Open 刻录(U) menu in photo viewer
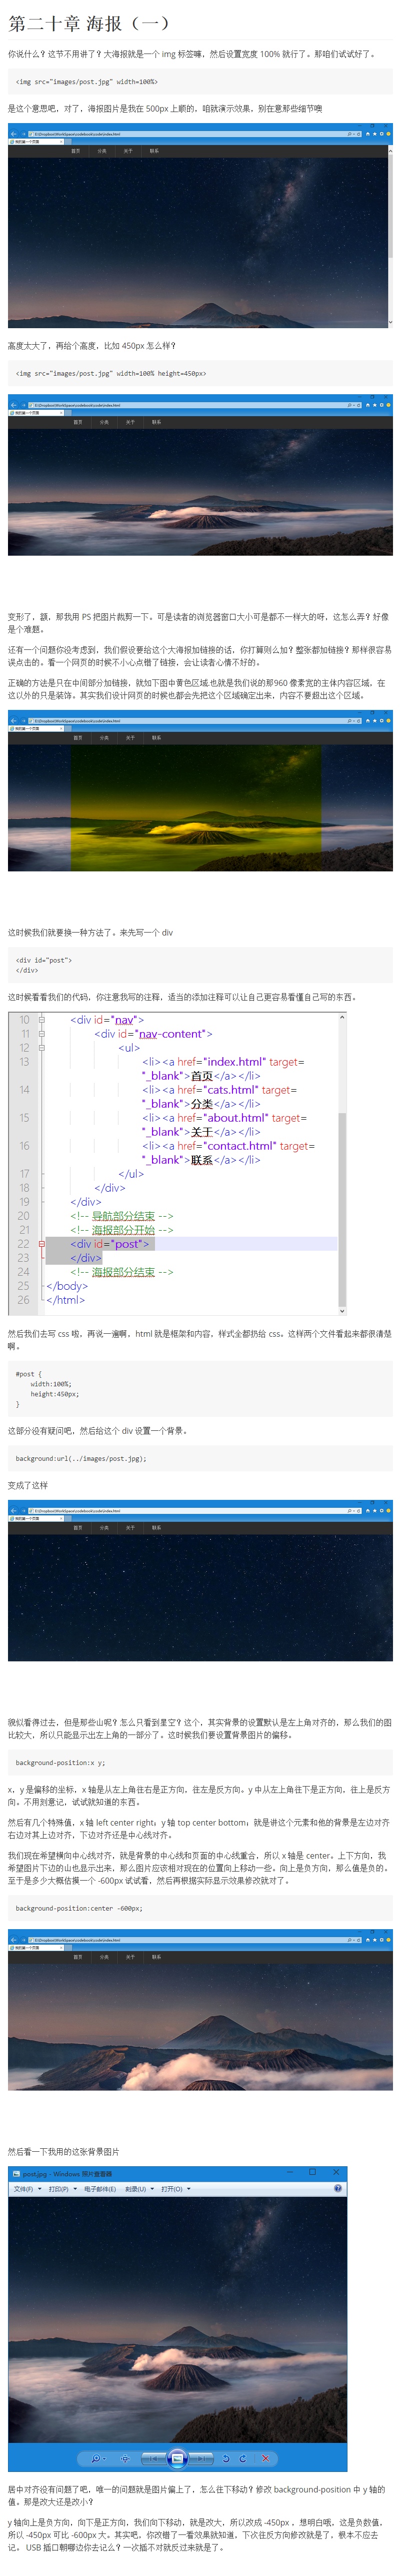 click(138, 2189)
